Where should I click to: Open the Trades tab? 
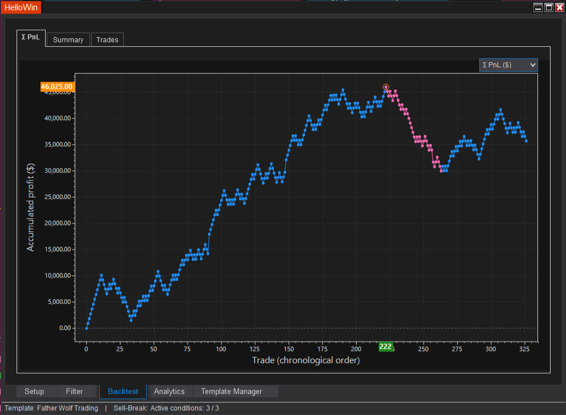pyautogui.click(x=107, y=39)
